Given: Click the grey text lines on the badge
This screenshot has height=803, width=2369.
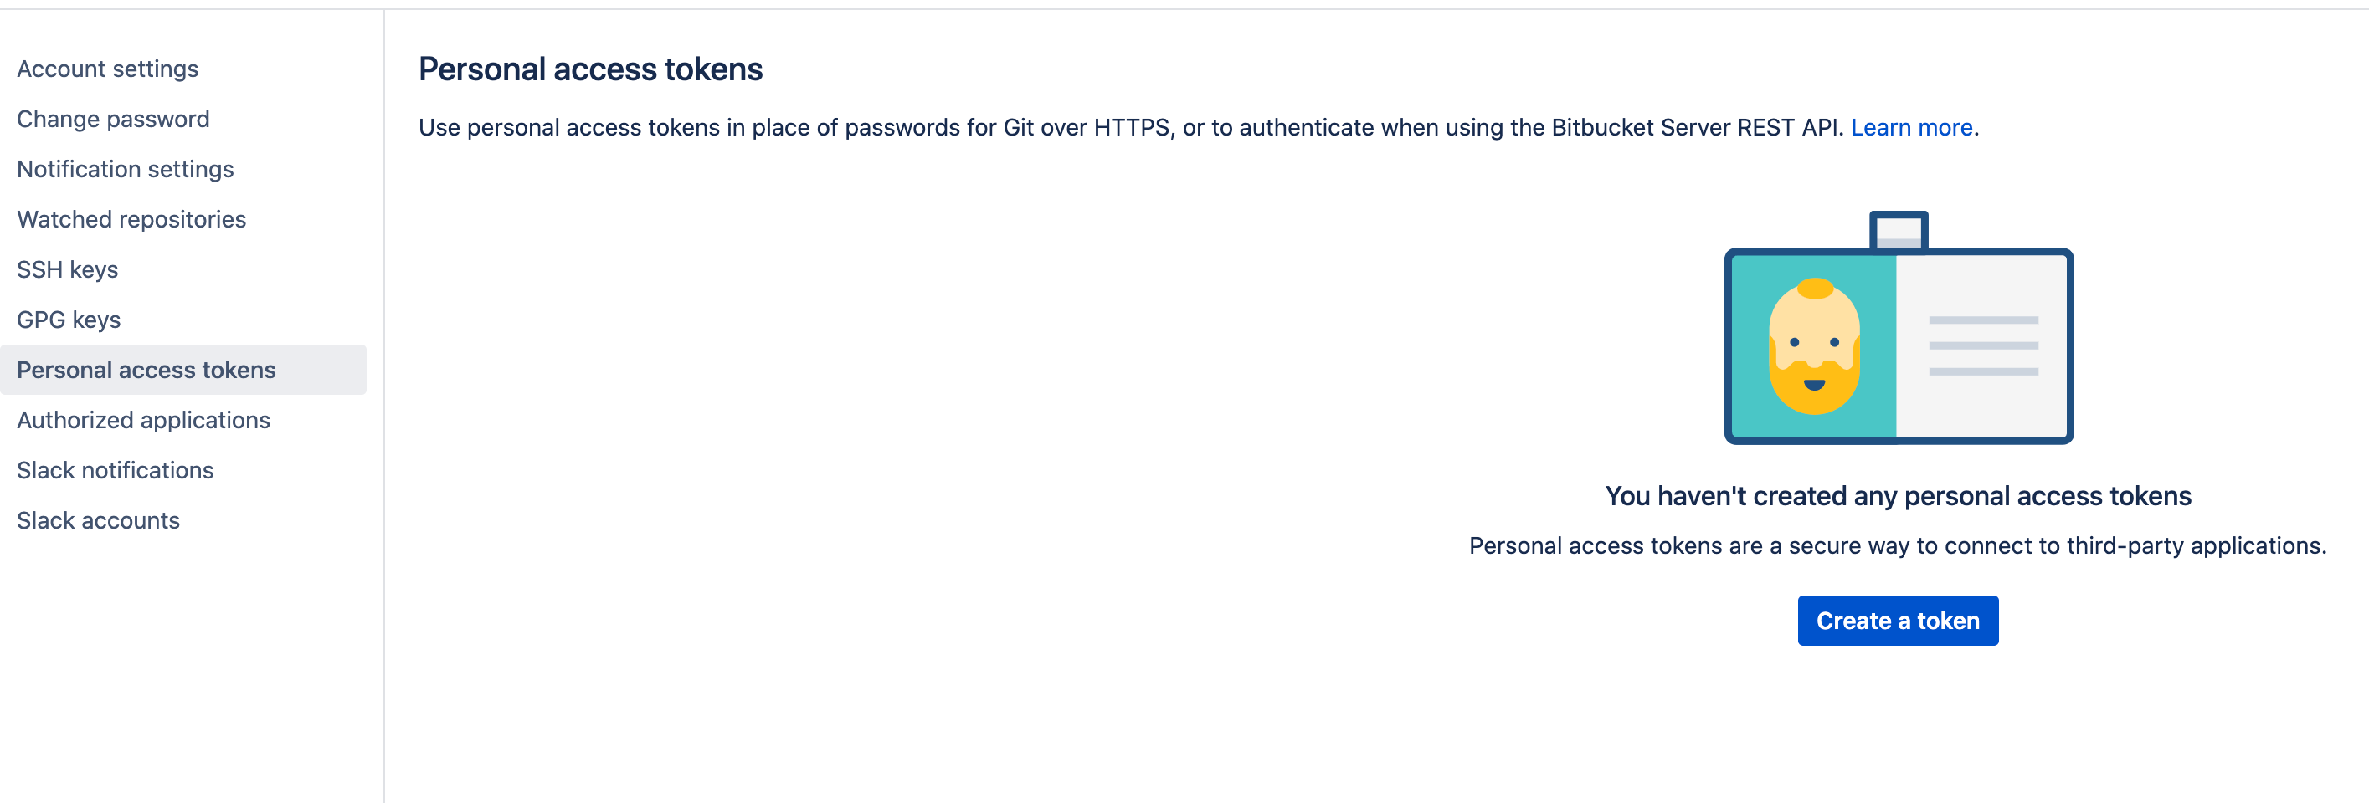Looking at the screenshot, I should click(1983, 345).
